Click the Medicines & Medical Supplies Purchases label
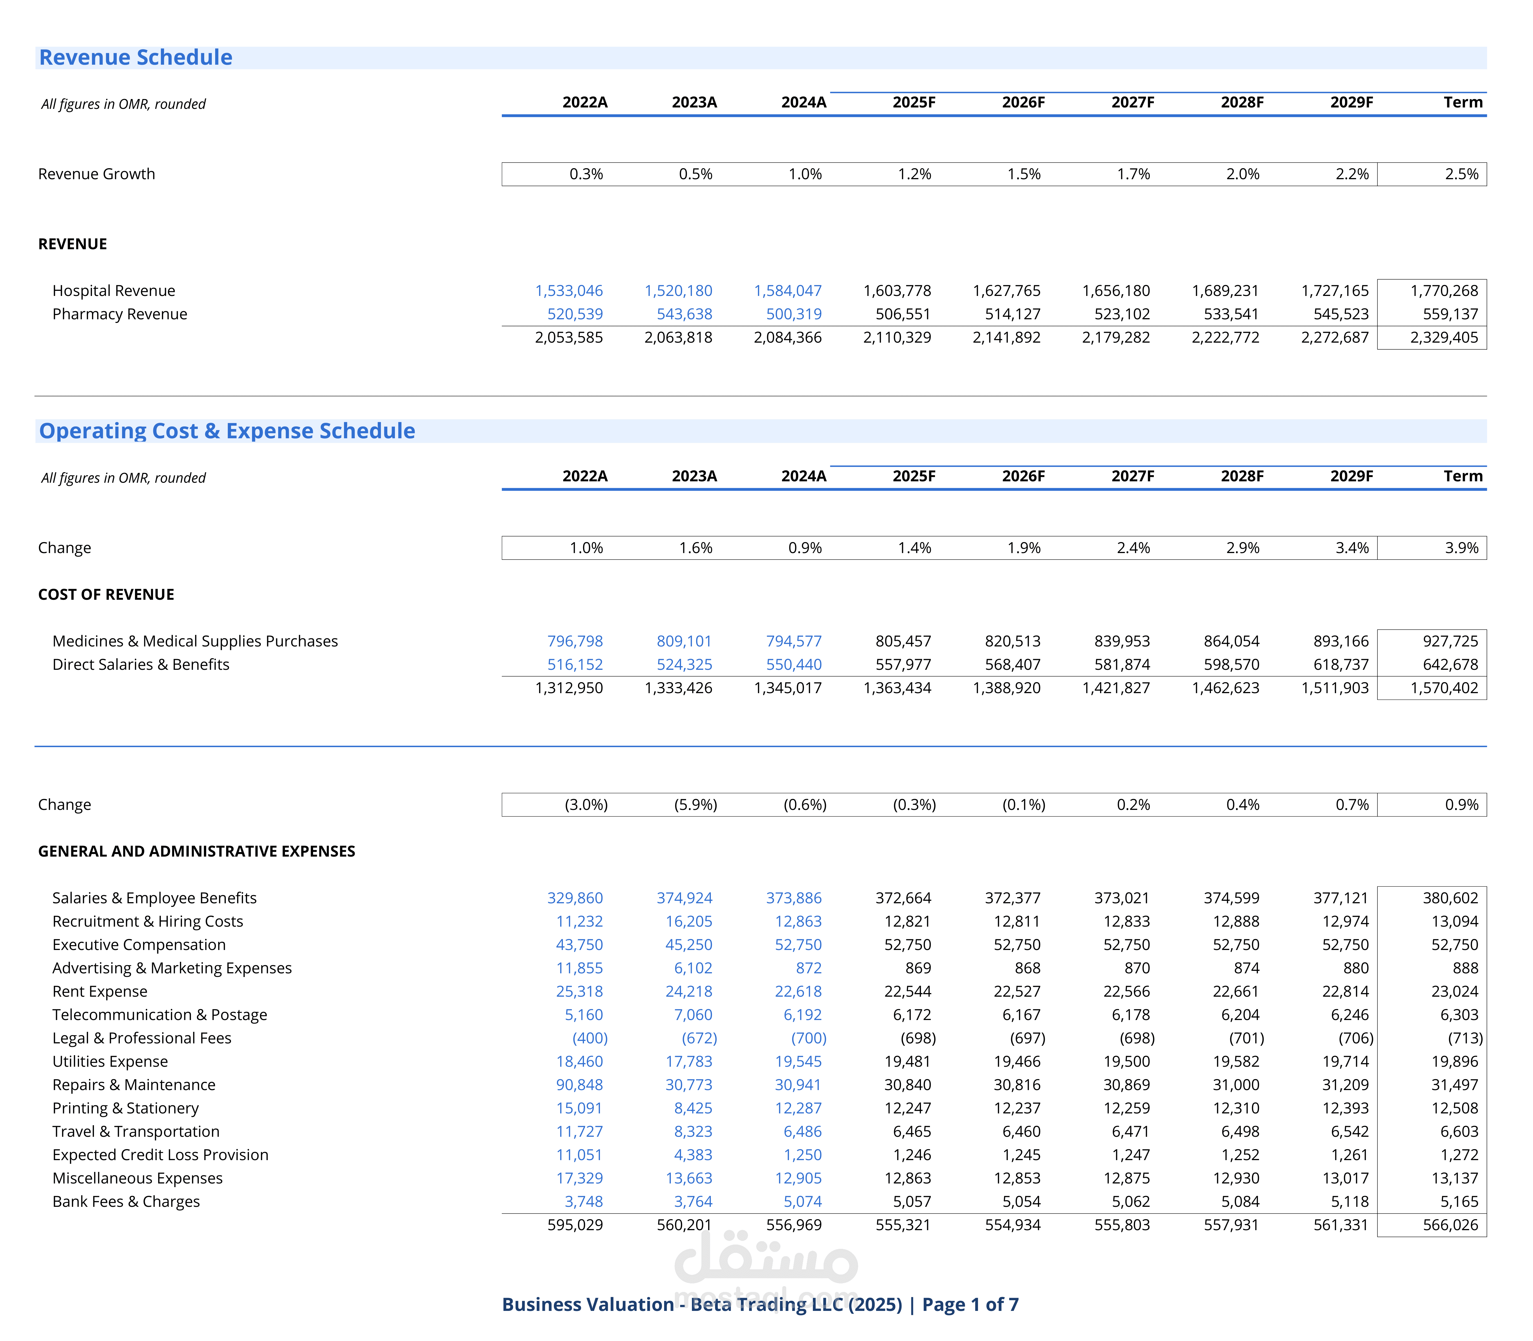 pos(195,641)
